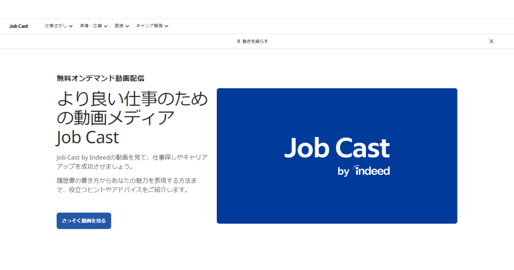
Task: Toggle the 動きを減らす reduce-motion option
Action: click(x=253, y=42)
